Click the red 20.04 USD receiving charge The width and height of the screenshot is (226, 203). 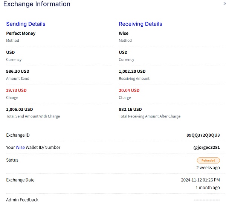point(129,90)
